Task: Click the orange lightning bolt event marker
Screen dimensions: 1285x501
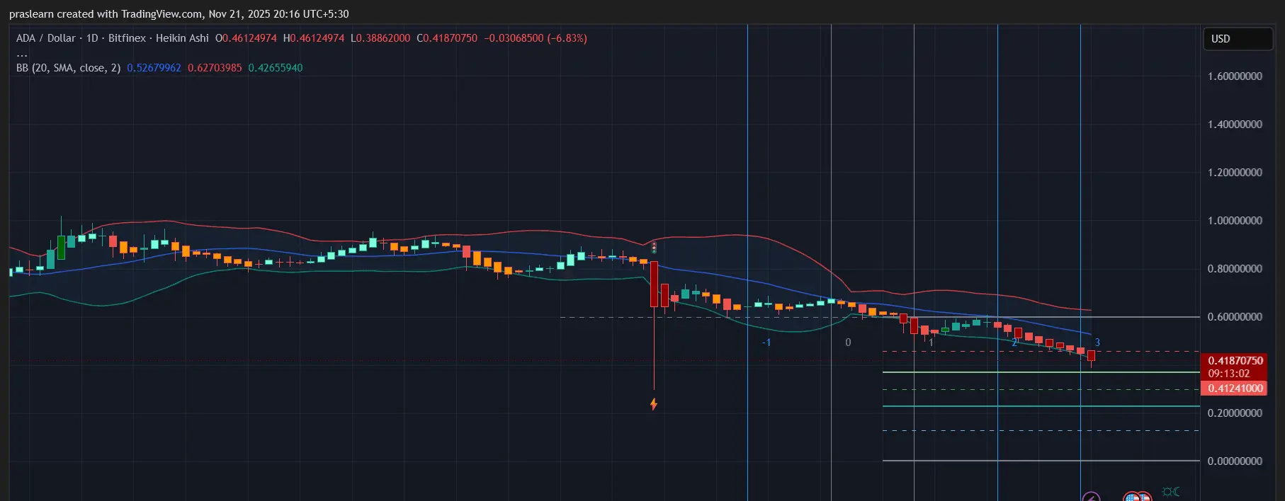Action: click(654, 404)
